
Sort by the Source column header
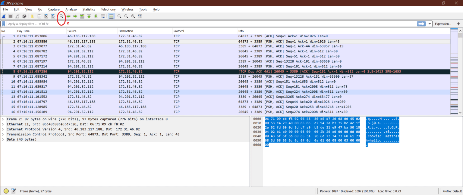tap(92, 31)
